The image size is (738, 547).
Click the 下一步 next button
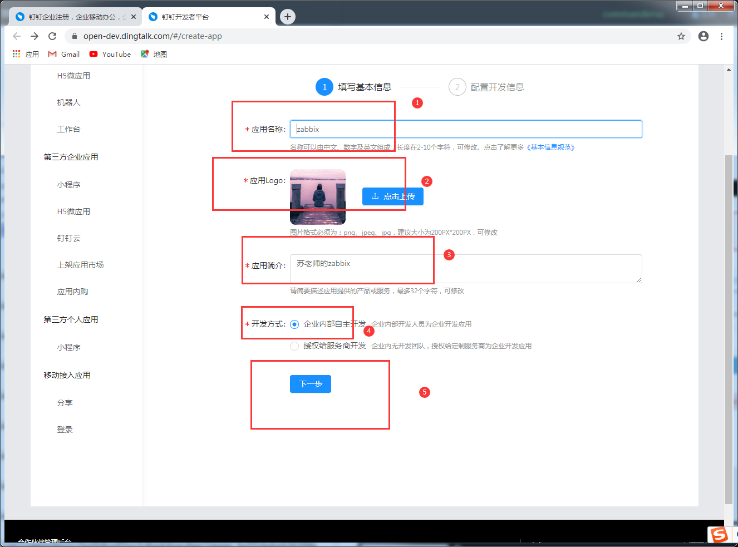[311, 384]
